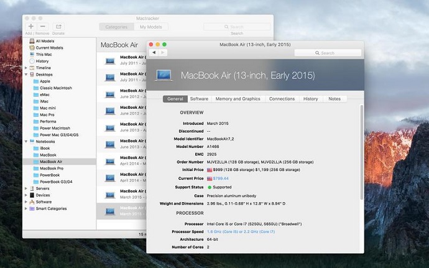This screenshot has width=429, height=268.
Task: Open the Memory and Graphics tab
Action: (238, 99)
